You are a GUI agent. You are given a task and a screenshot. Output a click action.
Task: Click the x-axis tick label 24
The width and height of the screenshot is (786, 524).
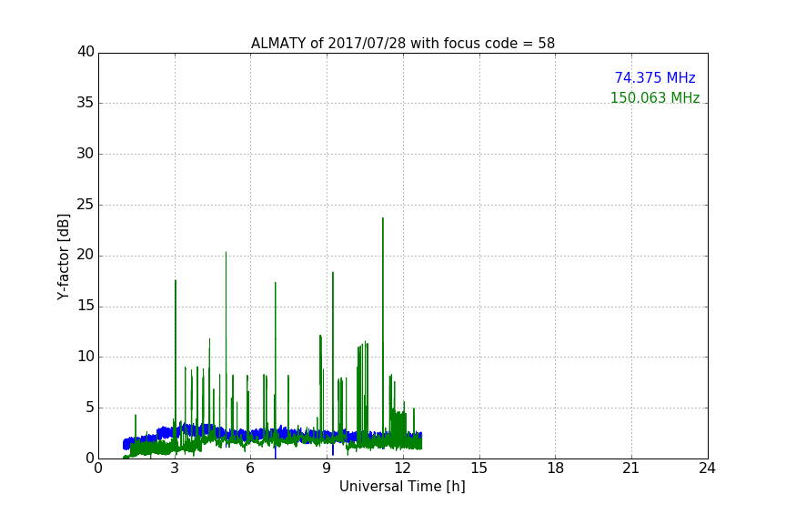coord(707,469)
